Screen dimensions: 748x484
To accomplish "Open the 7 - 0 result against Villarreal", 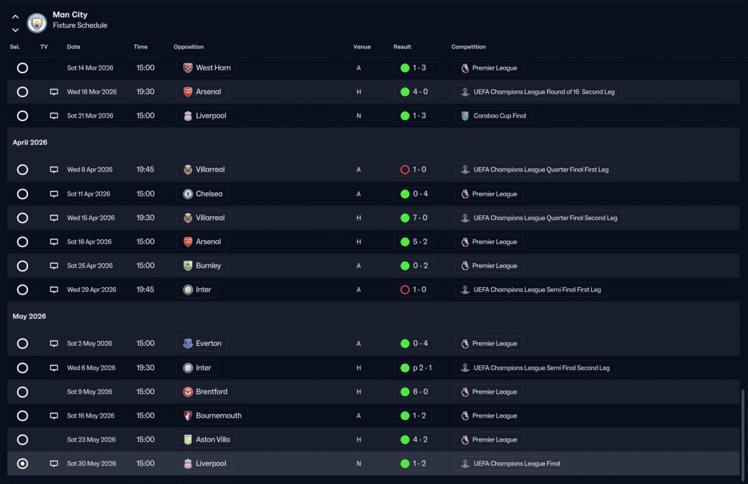I will pyautogui.click(x=413, y=218).
